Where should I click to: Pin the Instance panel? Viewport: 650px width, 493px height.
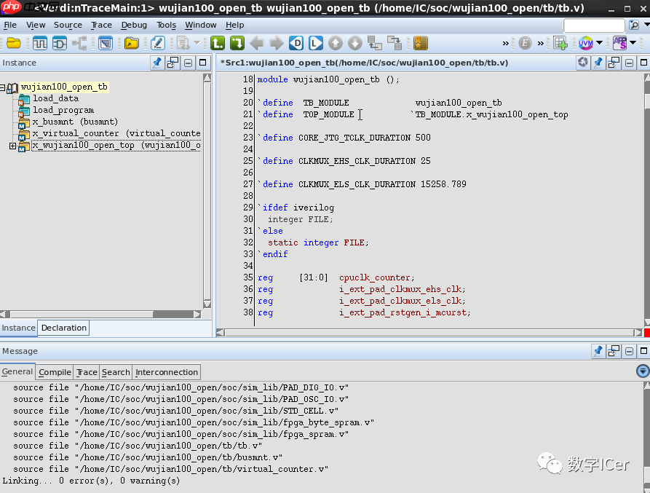pos(156,63)
